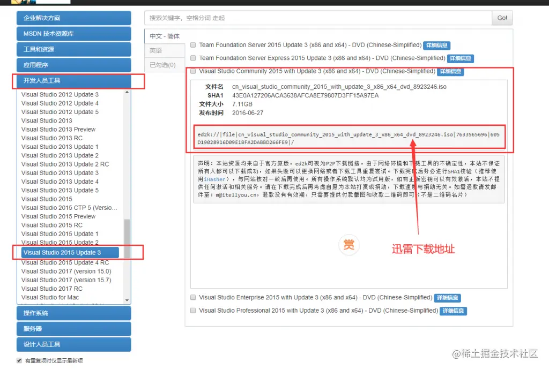Expand the 工具和资源 section

click(74, 49)
